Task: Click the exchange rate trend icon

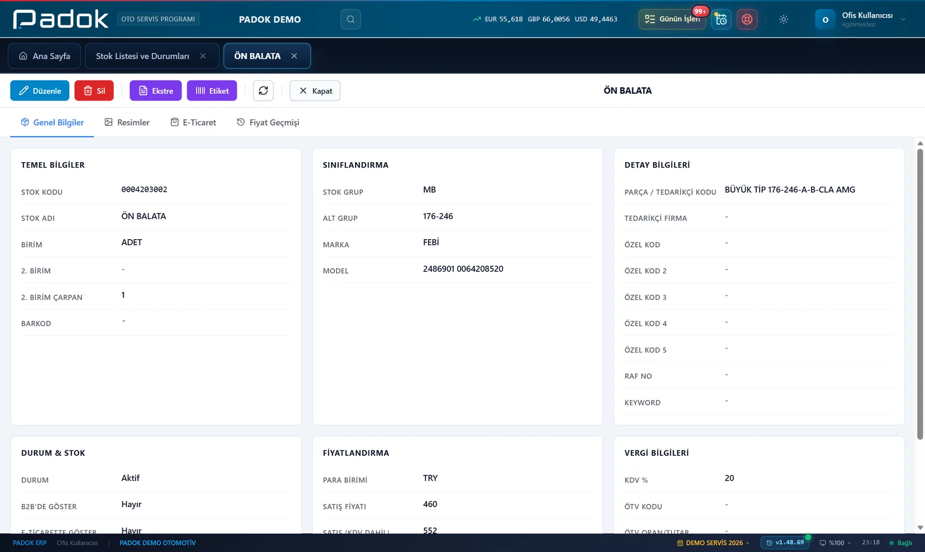Action: point(476,19)
